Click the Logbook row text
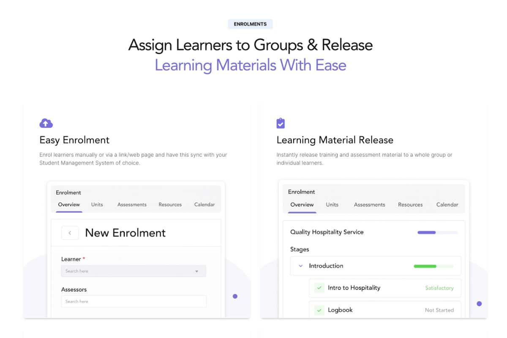507x338 pixels. pyautogui.click(x=340, y=310)
